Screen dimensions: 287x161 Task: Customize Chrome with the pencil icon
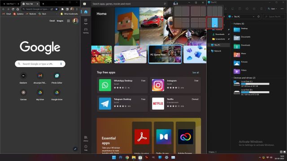[x=75, y=149]
